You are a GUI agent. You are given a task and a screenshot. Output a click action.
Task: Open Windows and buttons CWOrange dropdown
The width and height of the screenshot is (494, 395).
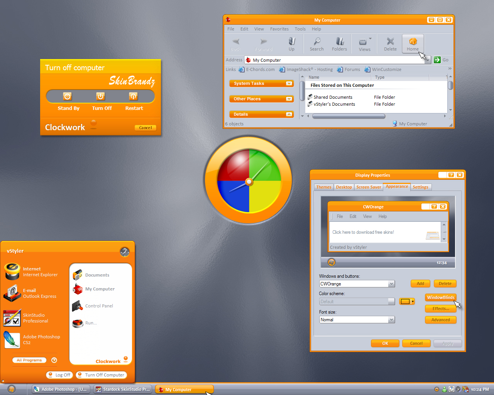click(391, 284)
